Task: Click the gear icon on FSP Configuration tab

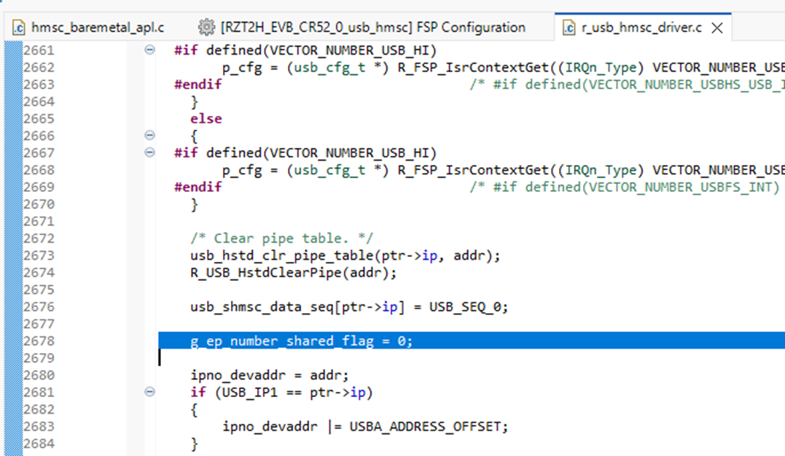Action: tap(206, 27)
